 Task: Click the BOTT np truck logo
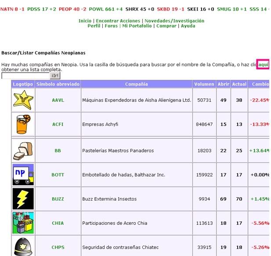point(23,175)
